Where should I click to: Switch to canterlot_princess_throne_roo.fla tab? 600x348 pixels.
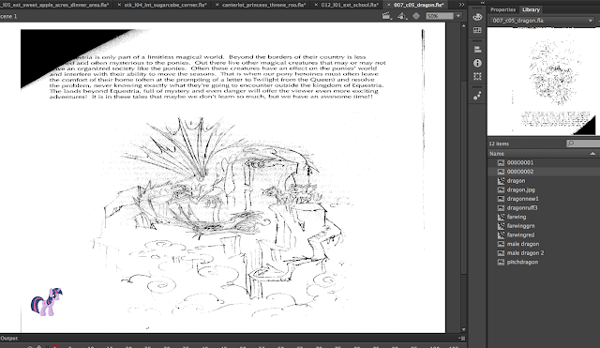click(263, 5)
